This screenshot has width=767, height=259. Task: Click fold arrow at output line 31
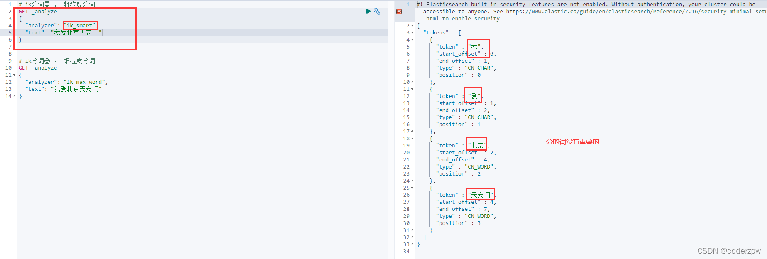413,230
